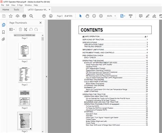Click SPECIFICATION TABLE contents entry

[x=116, y=44]
